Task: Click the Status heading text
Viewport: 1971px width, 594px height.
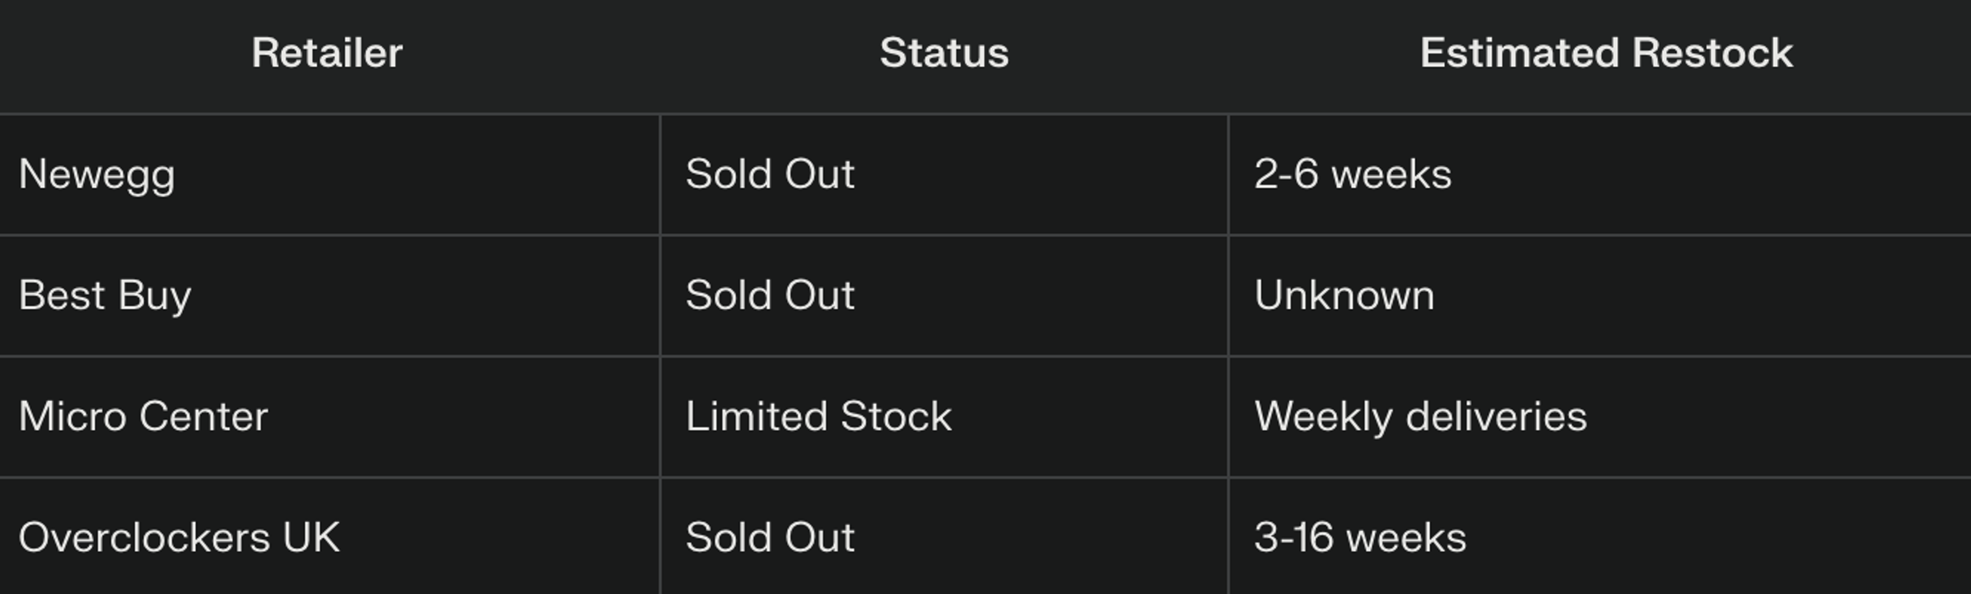Action: 943,53
